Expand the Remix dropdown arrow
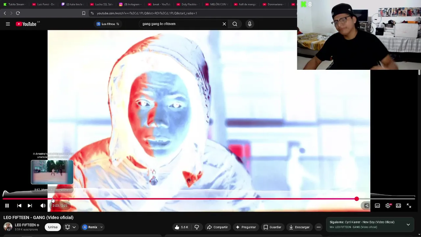 click(x=101, y=227)
